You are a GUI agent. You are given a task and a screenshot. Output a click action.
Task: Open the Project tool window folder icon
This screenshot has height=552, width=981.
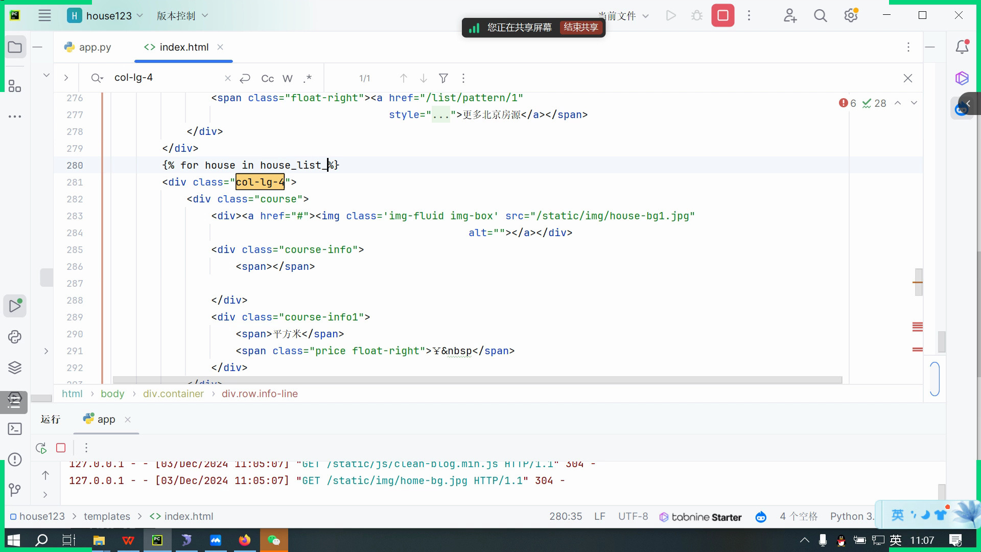click(x=15, y=48)
